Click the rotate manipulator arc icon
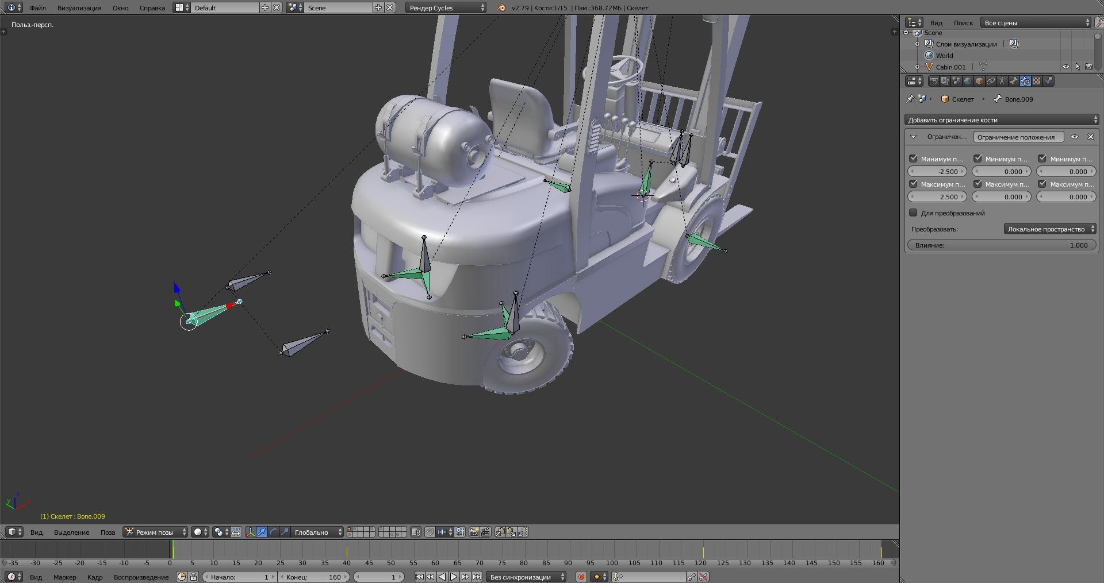 pos(273,532)
